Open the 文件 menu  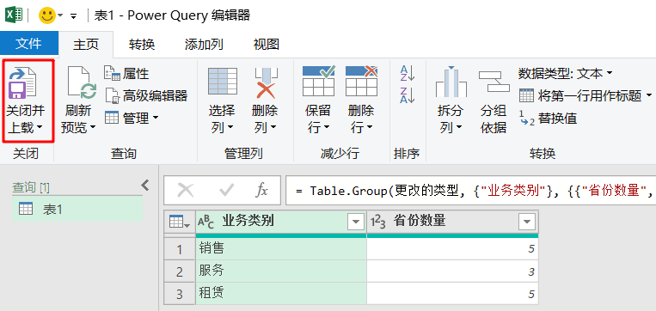(x=29, y=44)
